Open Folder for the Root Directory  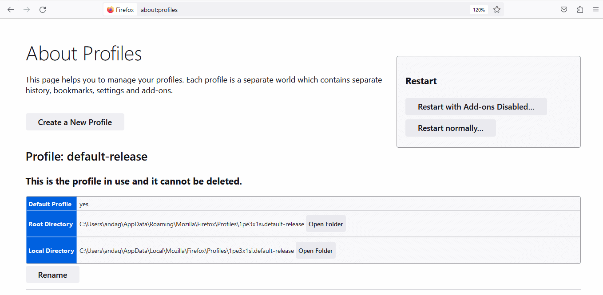[x=325, y=224]
